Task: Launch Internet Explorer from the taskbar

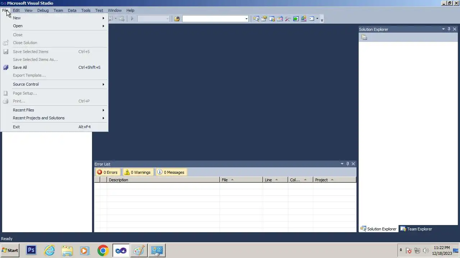Action: pos(49,250)
